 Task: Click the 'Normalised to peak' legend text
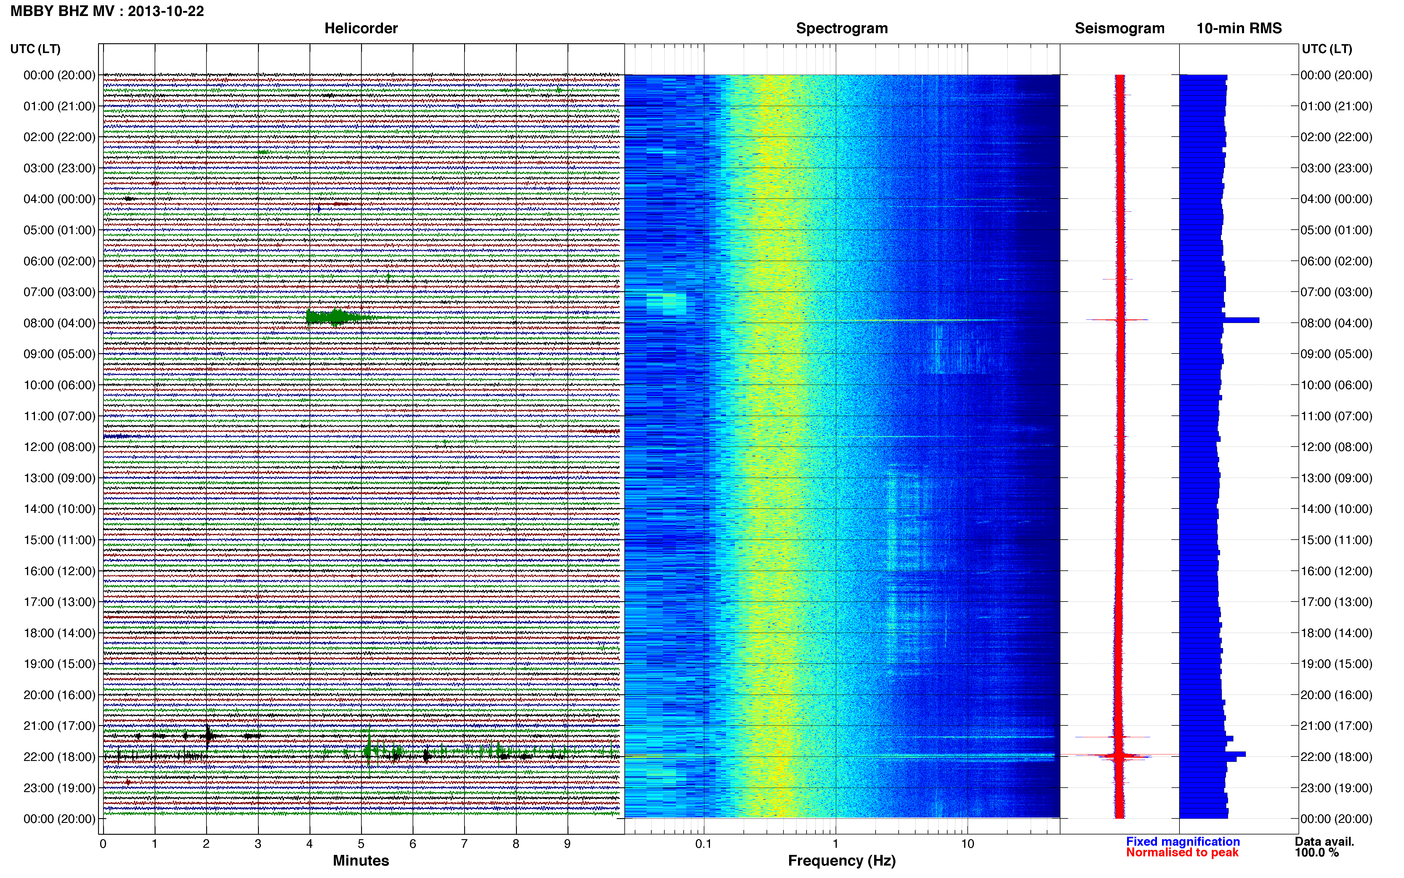click(x=1182, y=853)
